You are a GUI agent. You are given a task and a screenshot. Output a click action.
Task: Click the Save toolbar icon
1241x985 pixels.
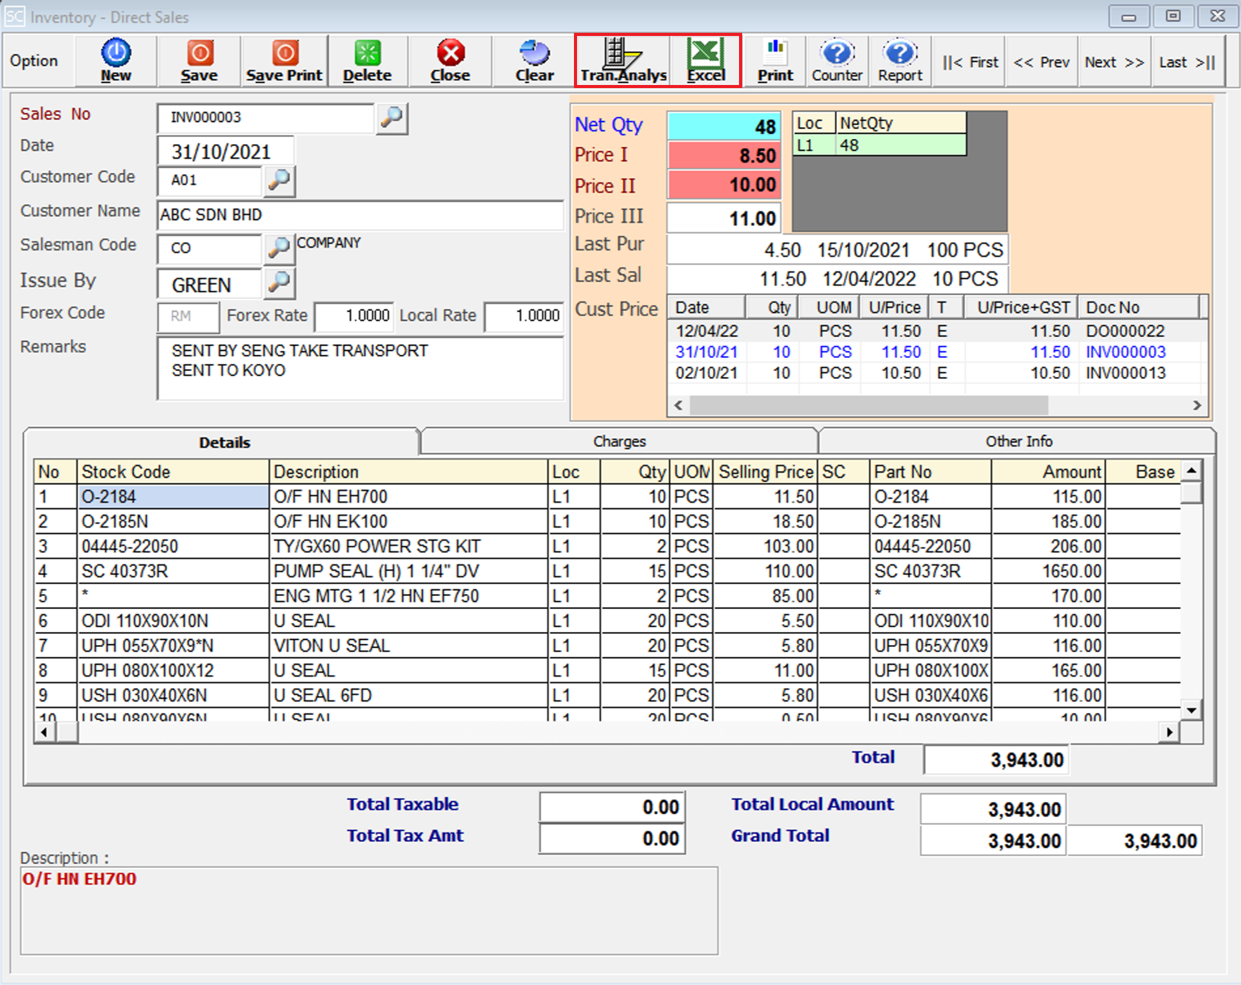click(199, 60)
